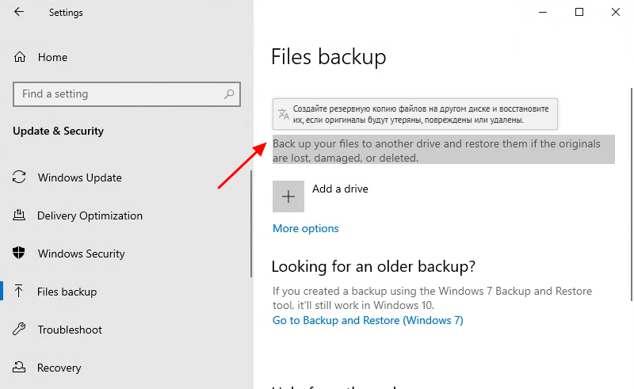Select the Troubleshoot menu entry
This screenshot has width=634, height=389.
pyautogui.click(x=70, y=330)
